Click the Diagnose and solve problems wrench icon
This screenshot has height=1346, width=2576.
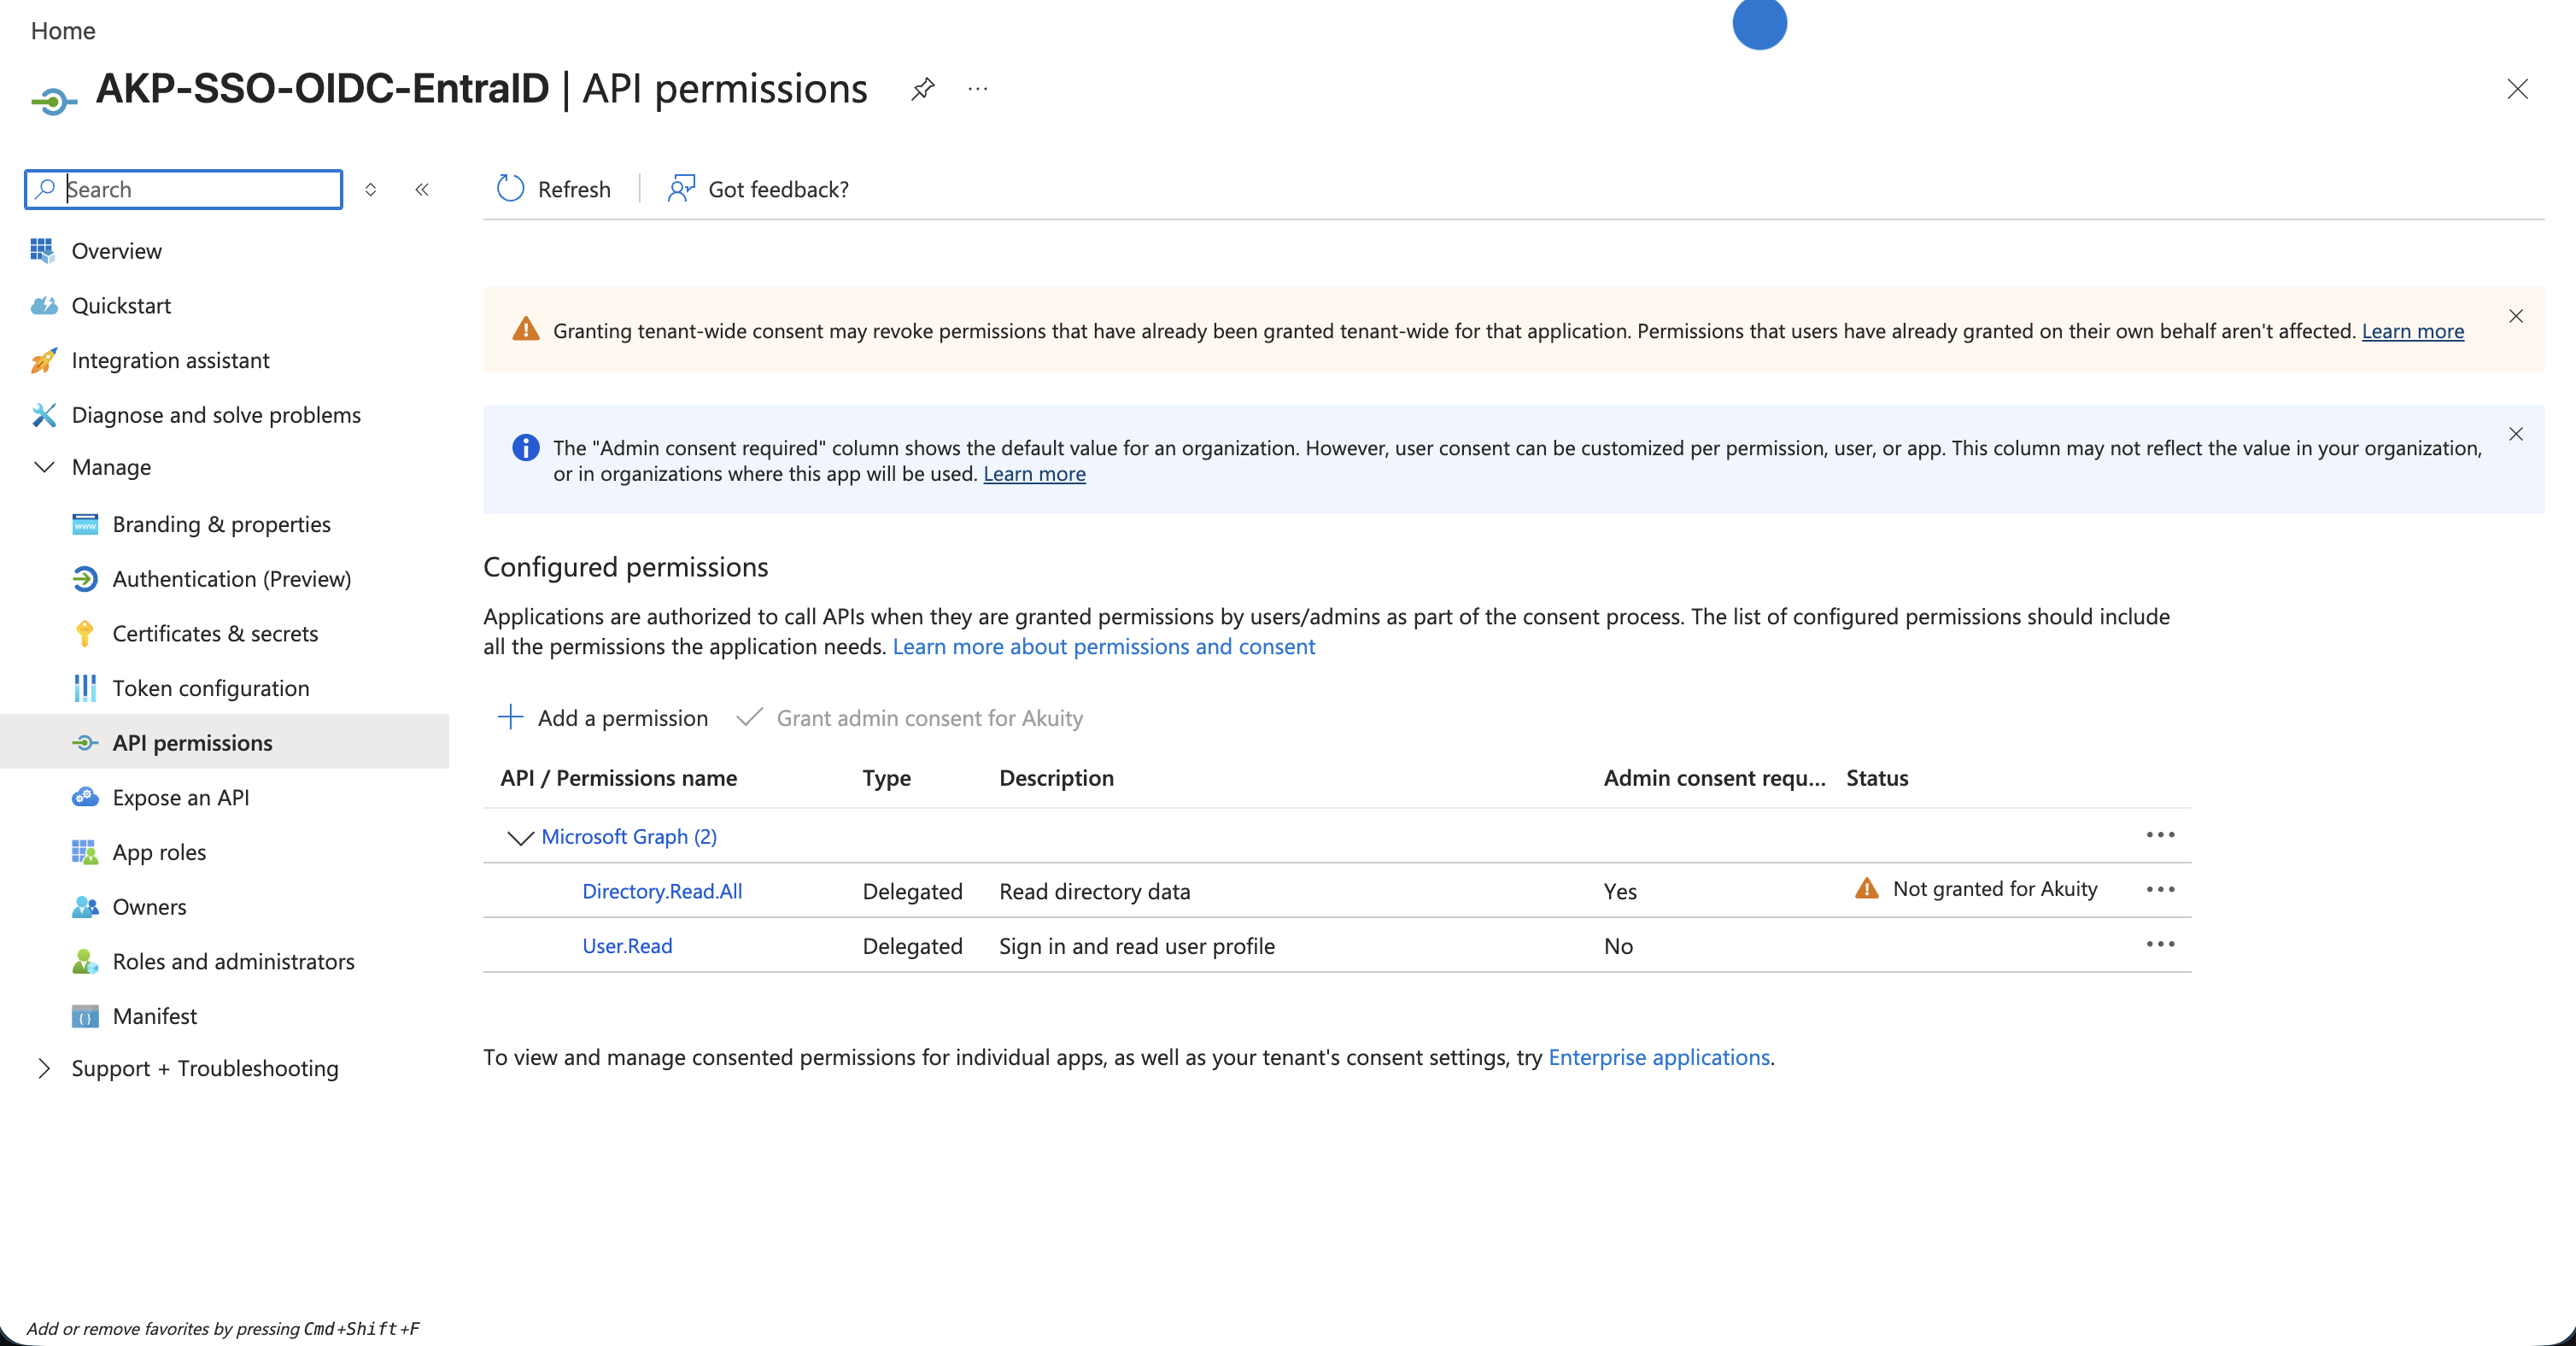coord(44,415)
